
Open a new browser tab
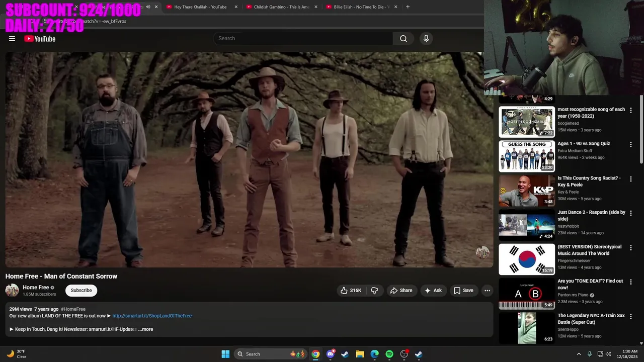coord(408,7)
